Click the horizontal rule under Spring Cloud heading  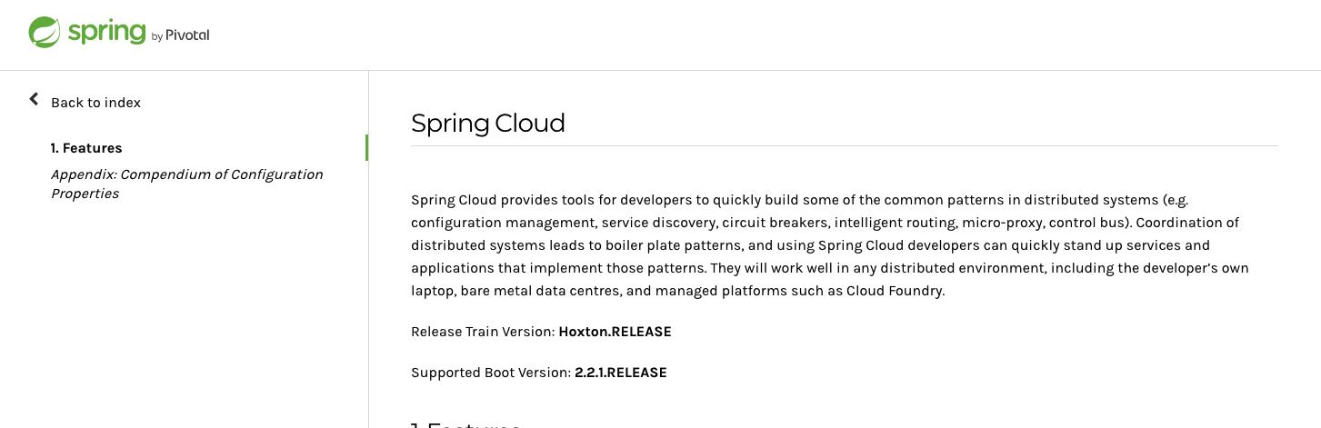coord(844,145)
